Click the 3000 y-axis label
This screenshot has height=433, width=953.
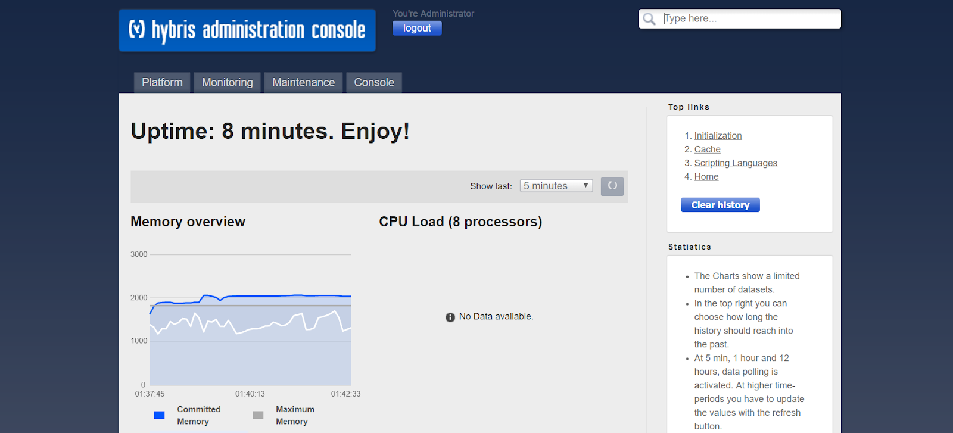[x=139, y=254]
